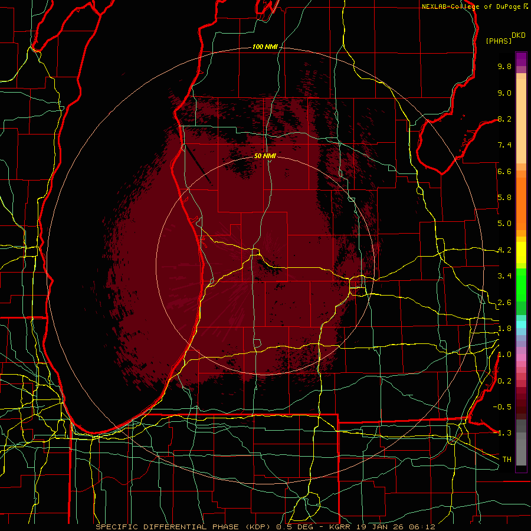Select the 6.6 value on color scale
Viewport: 531px width, 531px height.
(x=504, y=171)
